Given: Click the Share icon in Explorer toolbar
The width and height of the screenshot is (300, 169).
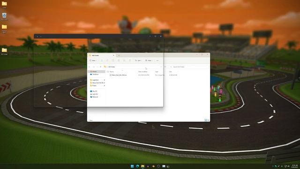Looking at the screenshot, I should [124, 61].
